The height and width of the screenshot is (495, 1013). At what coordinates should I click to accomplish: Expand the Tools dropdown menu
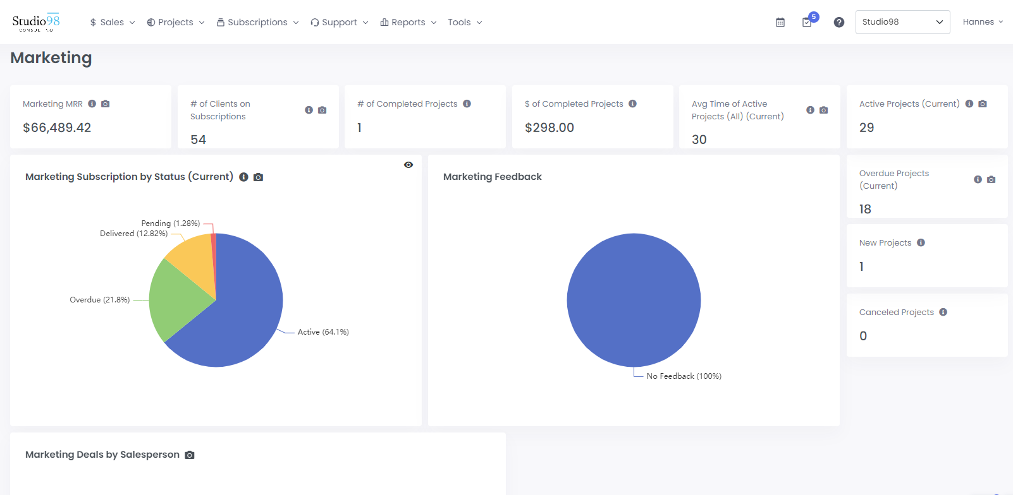(x=465, y=22)
